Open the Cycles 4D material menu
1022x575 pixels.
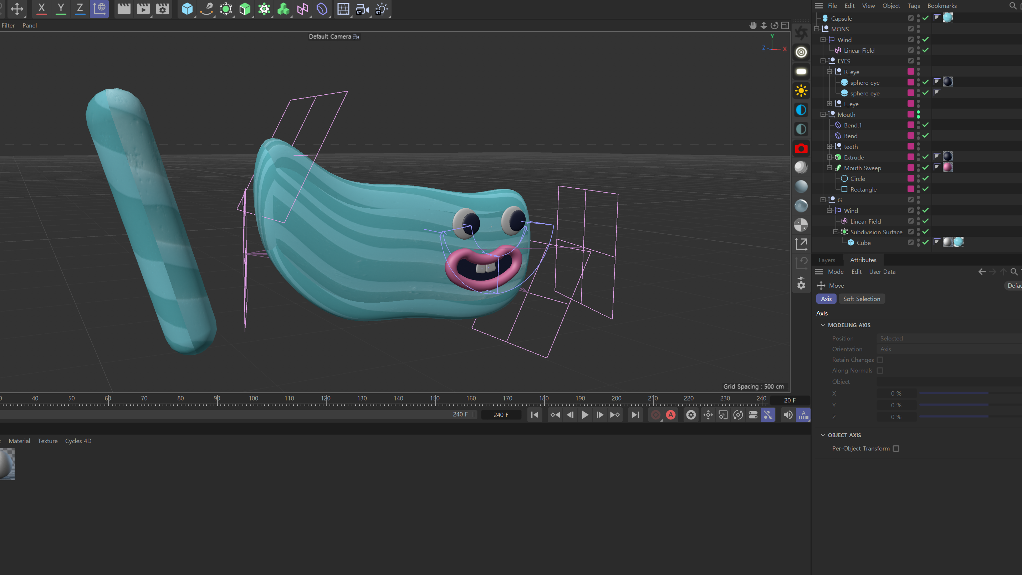[78, 441]
